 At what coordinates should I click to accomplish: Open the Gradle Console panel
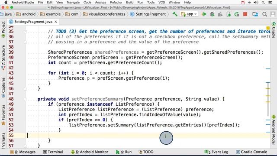pos(251,152)
